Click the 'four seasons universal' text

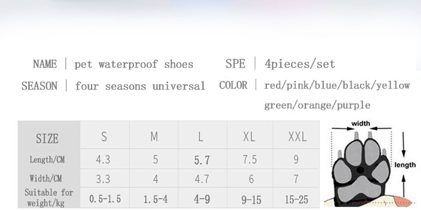[x=140, y=86]
